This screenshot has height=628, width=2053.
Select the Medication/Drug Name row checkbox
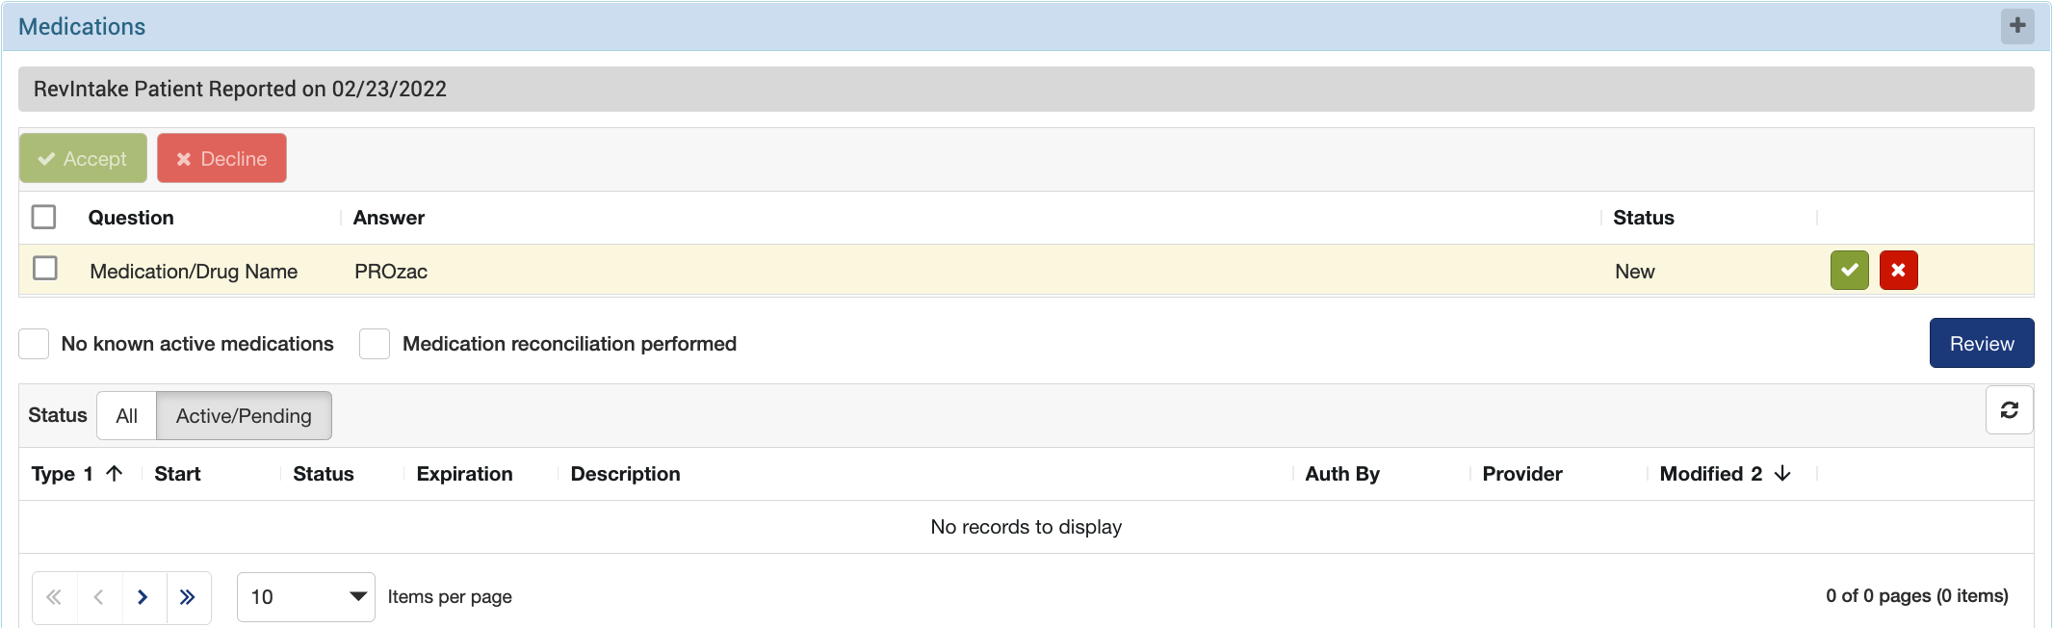coord(45,268)
